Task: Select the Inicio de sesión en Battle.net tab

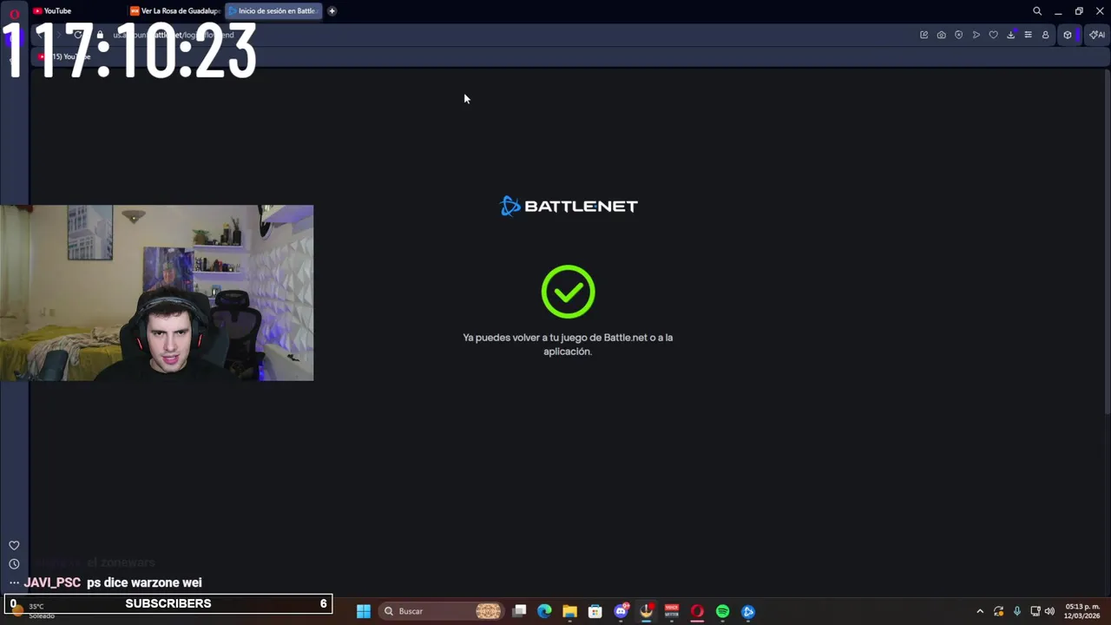Action: pos(273,11)
